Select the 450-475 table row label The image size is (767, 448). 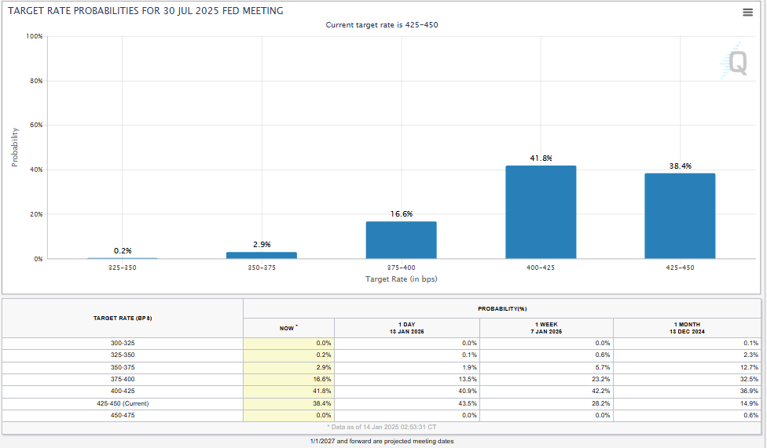click(x=123, y=415)
